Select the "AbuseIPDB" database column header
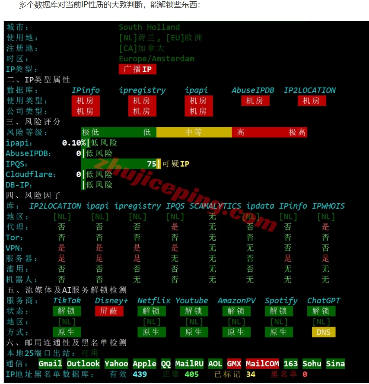This screenshot has height=384, width=369. 253,90
